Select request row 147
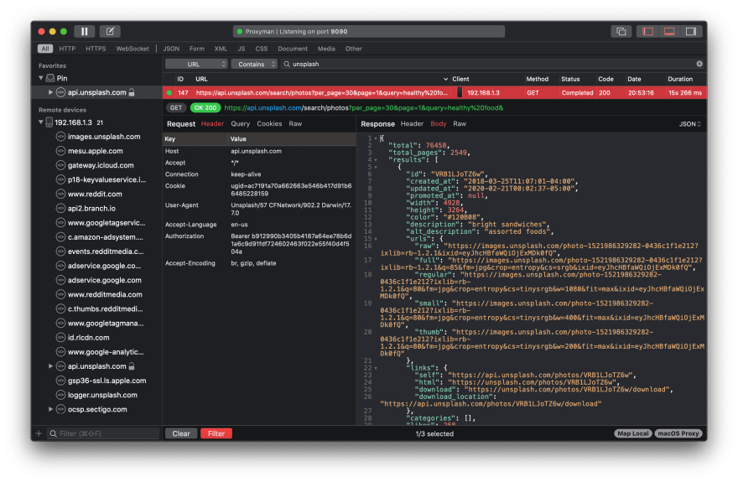The height and width of the screenshot is (482, 738). (x=435, y=93)
